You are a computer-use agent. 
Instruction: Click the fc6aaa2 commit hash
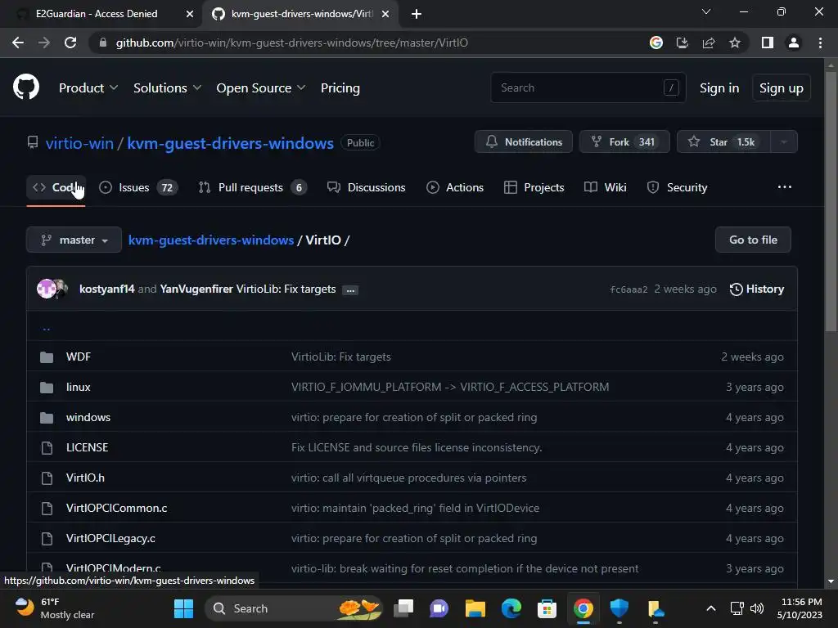point(628,289)
